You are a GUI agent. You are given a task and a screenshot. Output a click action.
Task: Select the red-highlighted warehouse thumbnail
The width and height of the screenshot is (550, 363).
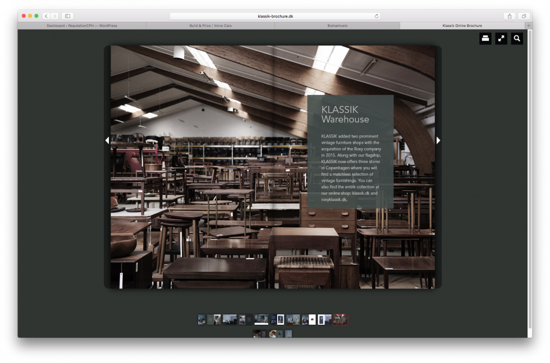(x=341, y=319)
